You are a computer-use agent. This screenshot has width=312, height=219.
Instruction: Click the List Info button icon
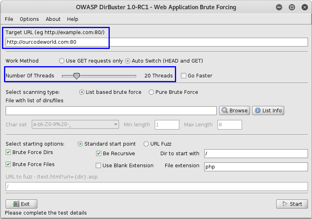pos(257,110)
